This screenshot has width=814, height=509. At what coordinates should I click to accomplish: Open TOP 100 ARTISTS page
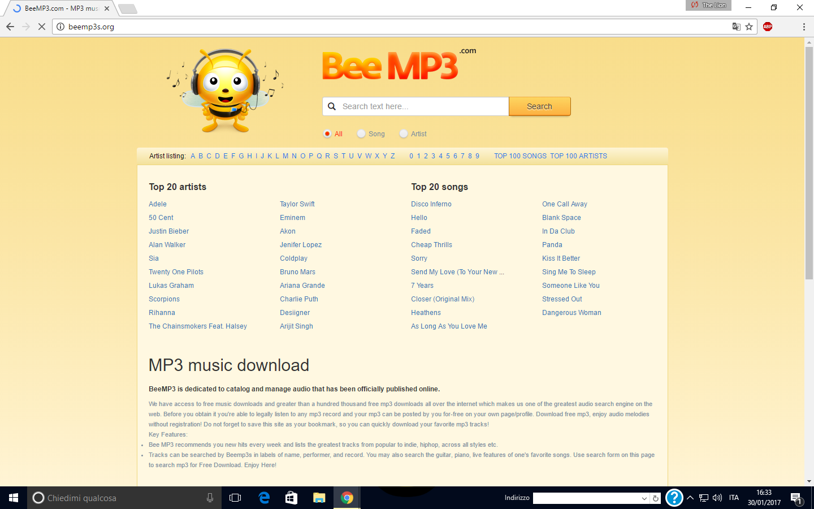pyautogui.click(x=578, y=156)
